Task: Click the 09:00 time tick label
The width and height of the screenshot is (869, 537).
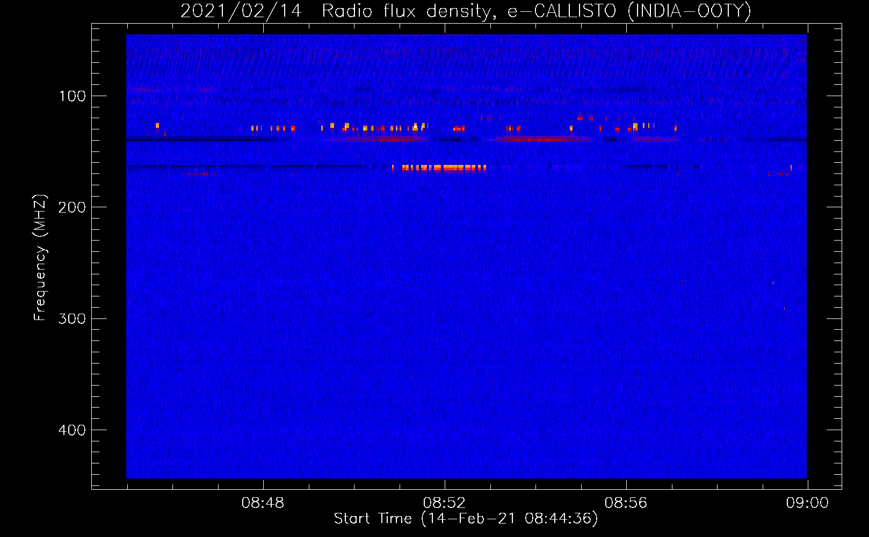Action: 807,503
